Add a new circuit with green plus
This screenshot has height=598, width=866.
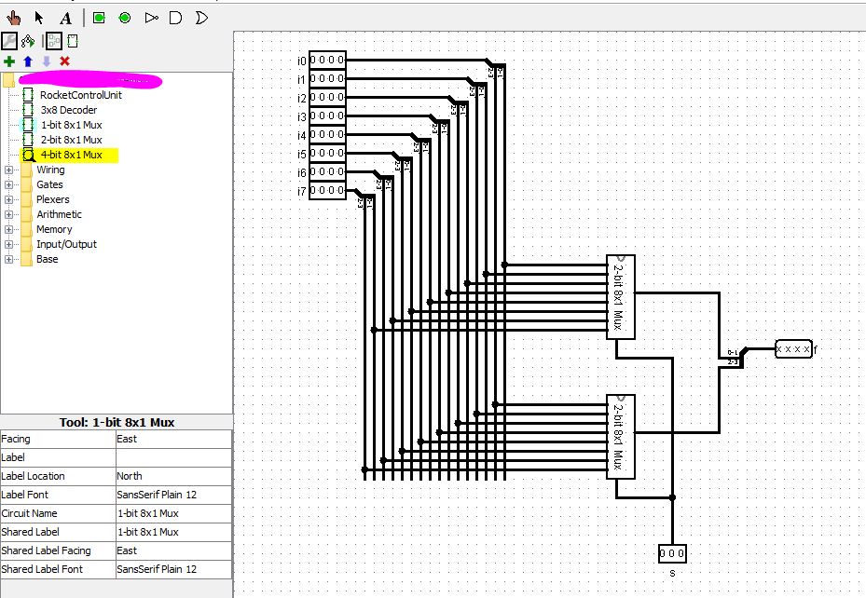(x=8, y=61)
